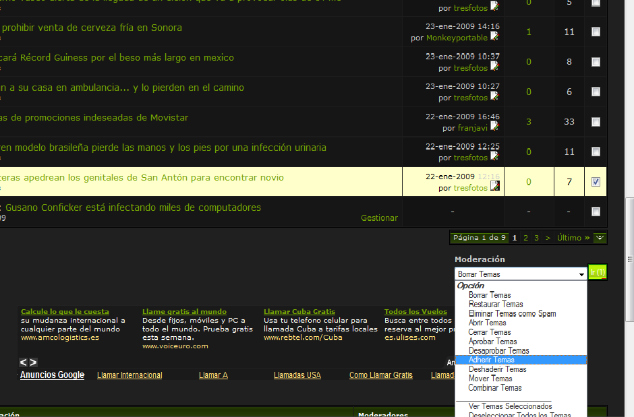Choose Adherir Temas from moderation list
The image size is (634, 417).
[491, 360]
